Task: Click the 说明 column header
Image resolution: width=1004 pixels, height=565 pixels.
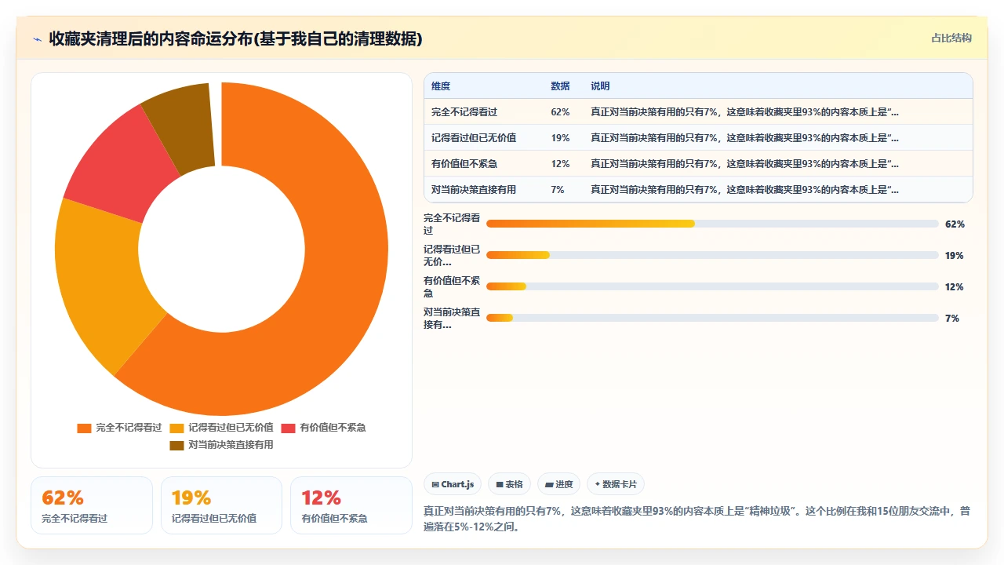Action: [600, 86]
